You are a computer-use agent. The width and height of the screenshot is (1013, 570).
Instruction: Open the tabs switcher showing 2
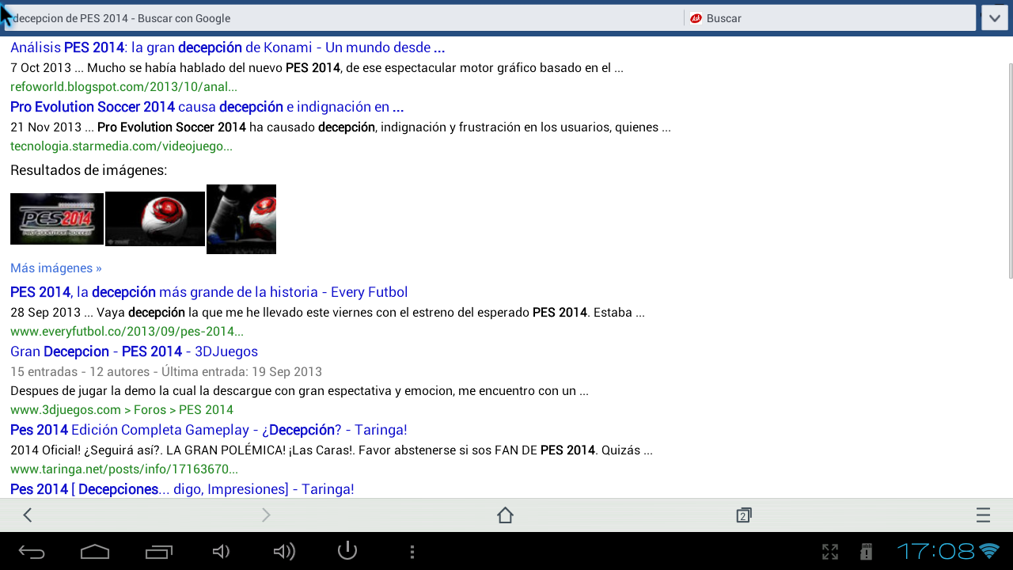[743, 515]
